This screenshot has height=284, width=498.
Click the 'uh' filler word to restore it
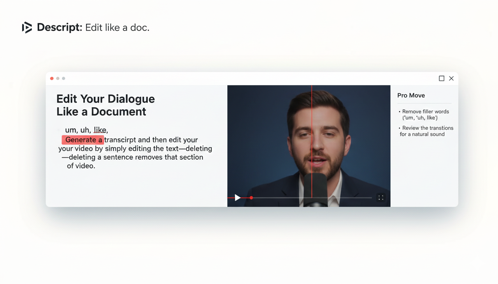pyautogui.click(x=86, y=130)
